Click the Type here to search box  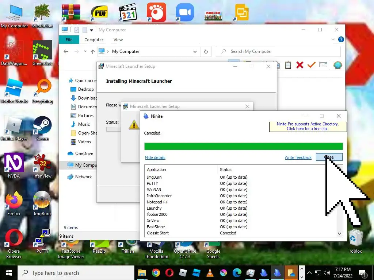click(x=76, y=273)
